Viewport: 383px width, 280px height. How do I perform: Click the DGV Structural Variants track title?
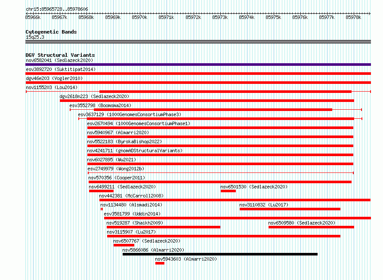[x=60, y=55]
